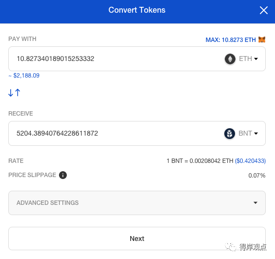Click the ETH currency label

(x=245, y=59)
